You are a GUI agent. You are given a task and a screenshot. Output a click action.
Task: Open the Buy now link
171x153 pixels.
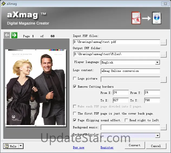[x=79, y=147]
